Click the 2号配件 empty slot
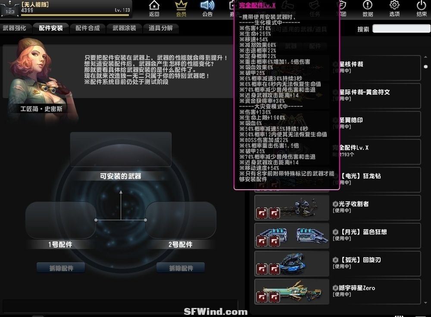This screenshot has width=431, height=317. pos(181,220)
